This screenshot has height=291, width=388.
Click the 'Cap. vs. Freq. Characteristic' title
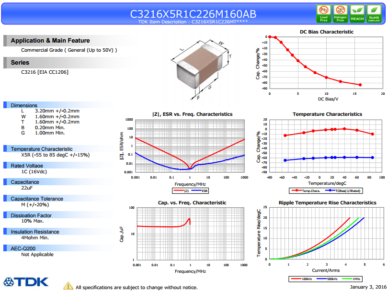[192, 203]
